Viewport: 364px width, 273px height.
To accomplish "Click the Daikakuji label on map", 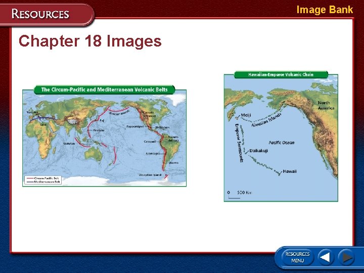I will coord(259,151).
